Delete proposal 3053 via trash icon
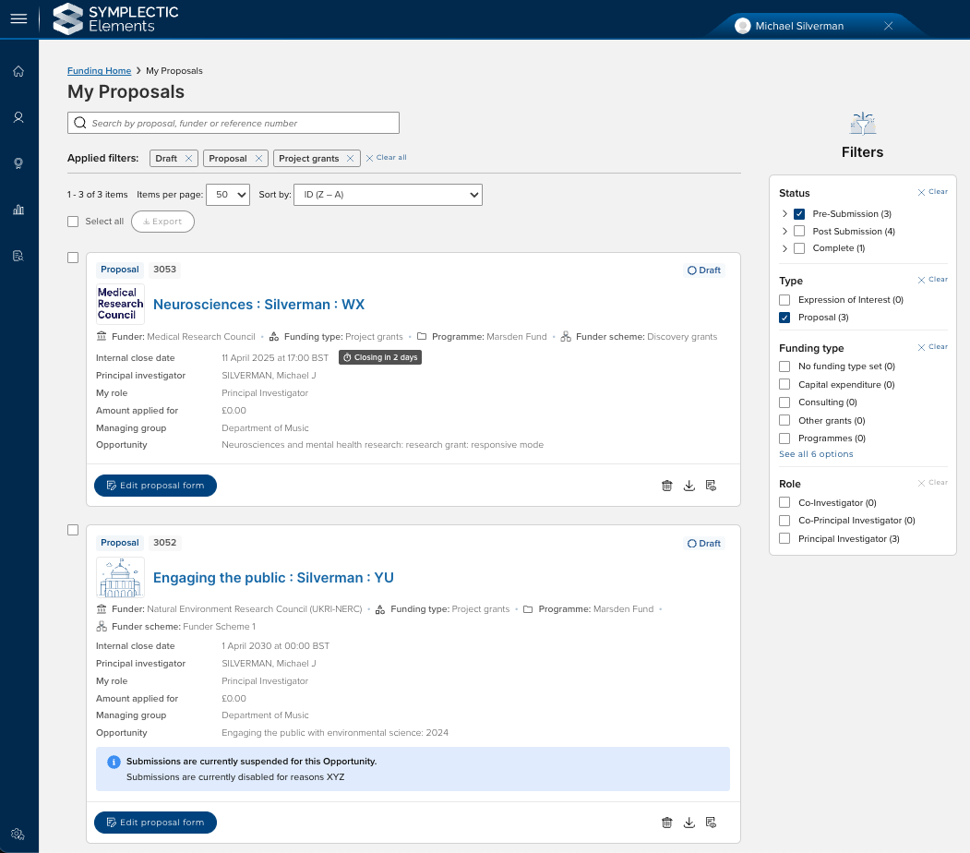 pyautogui.click(x=667, y=486)
